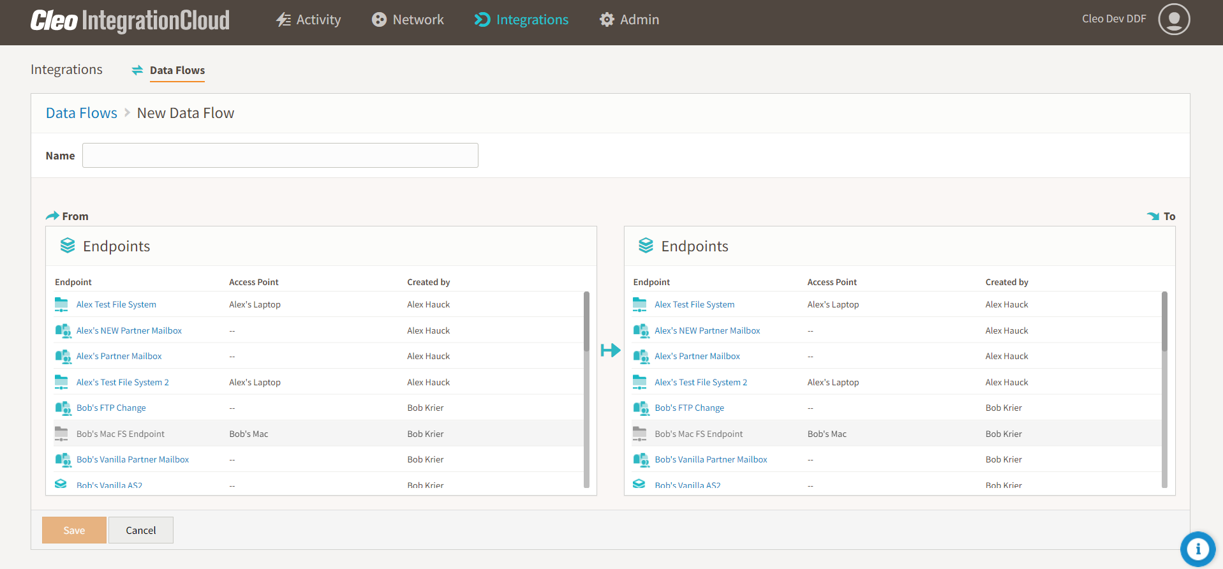Click the Cleo IntegrationCloud logo
1223x569 pixels.
130,20
